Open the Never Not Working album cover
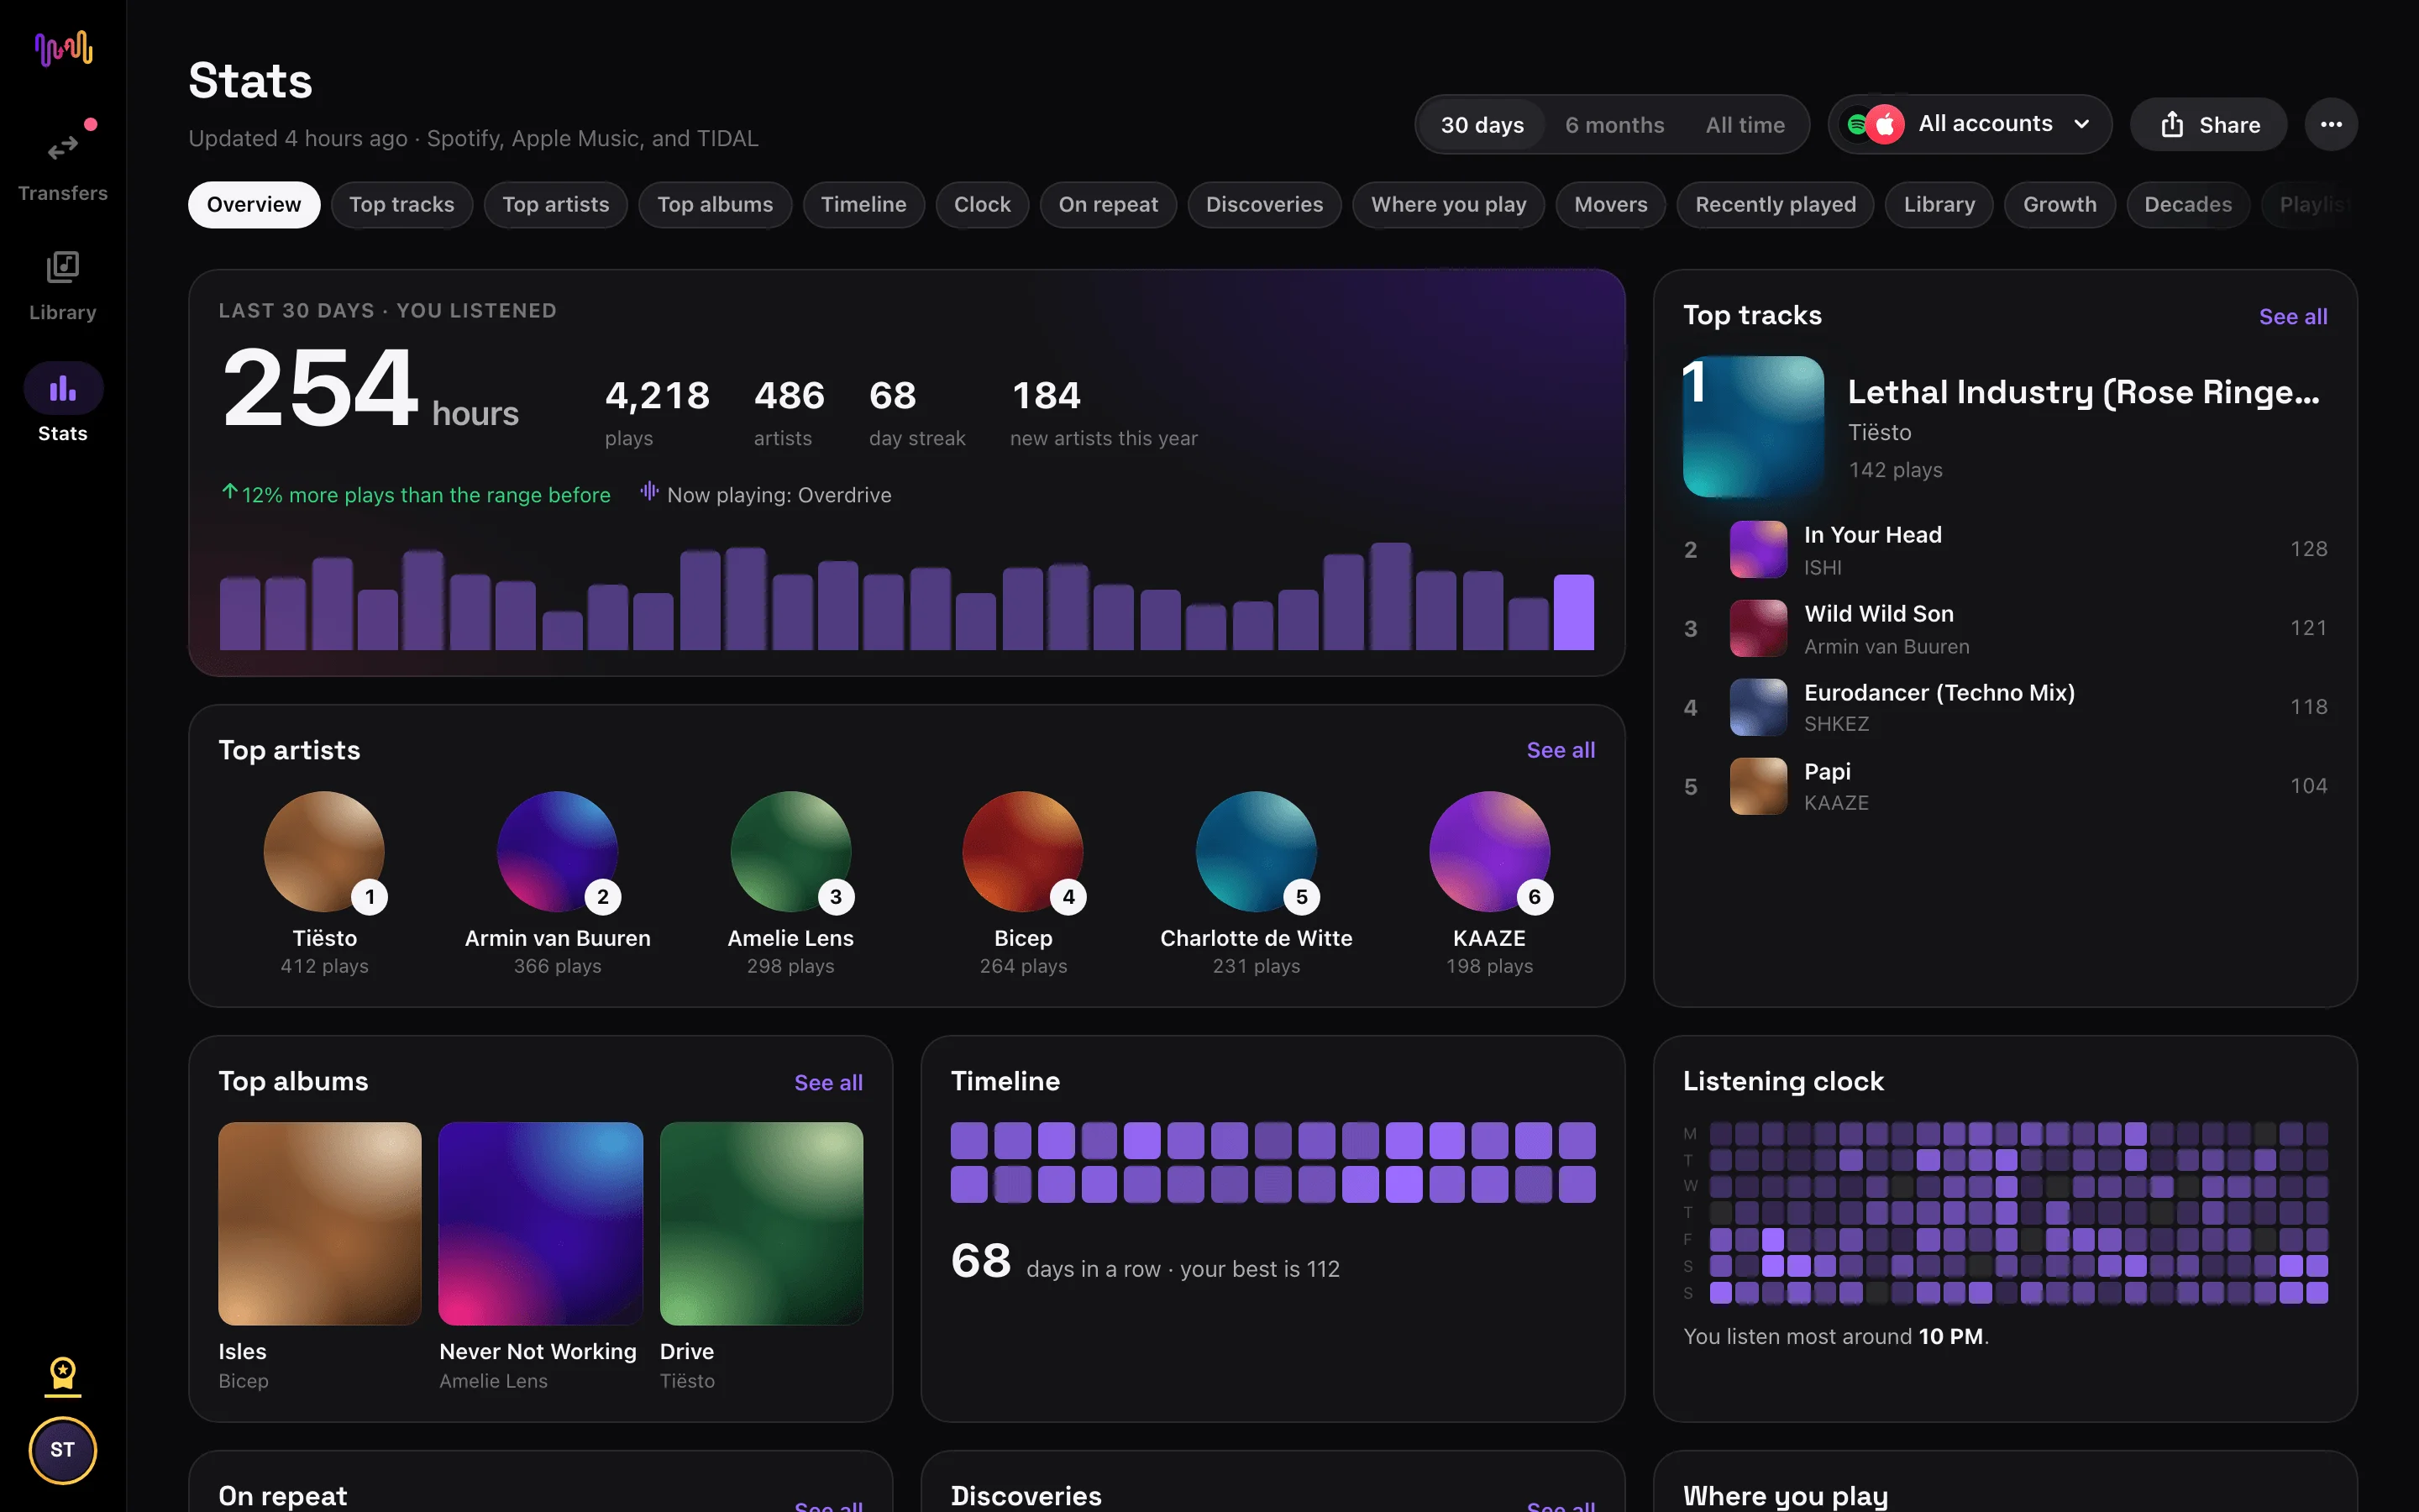 (x=541, y=1223)
